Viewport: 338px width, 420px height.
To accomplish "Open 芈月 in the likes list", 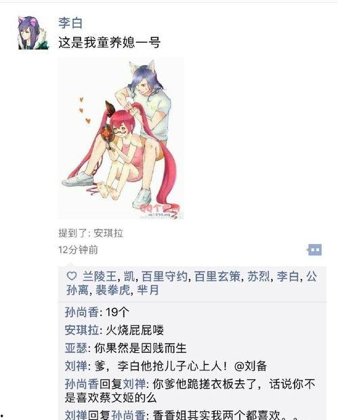I will coord(148,290).
